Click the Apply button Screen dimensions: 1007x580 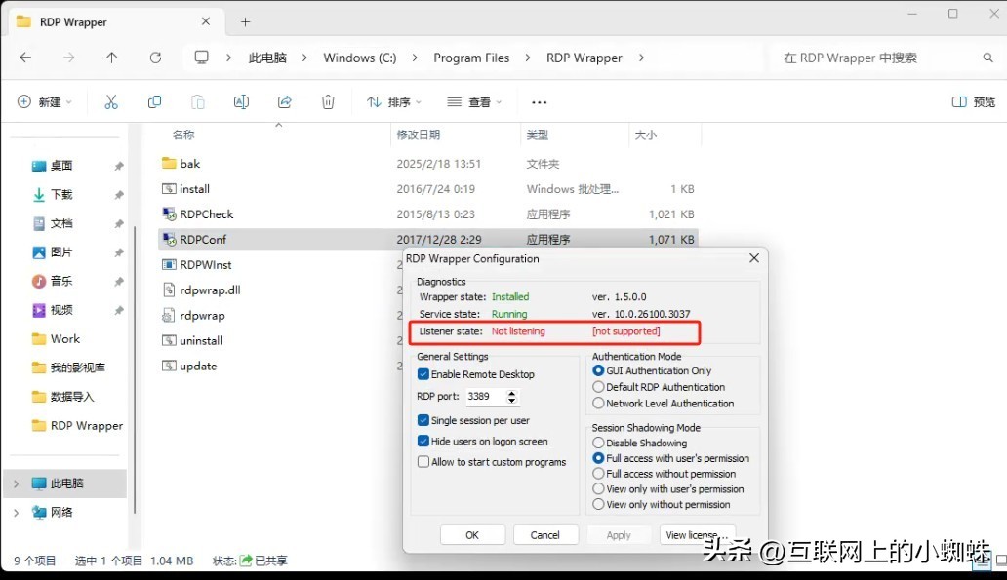619,535
